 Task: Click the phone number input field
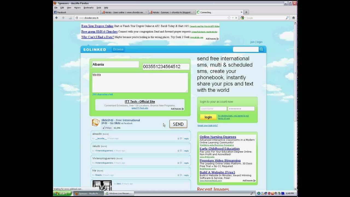click(x=166, y=66)
